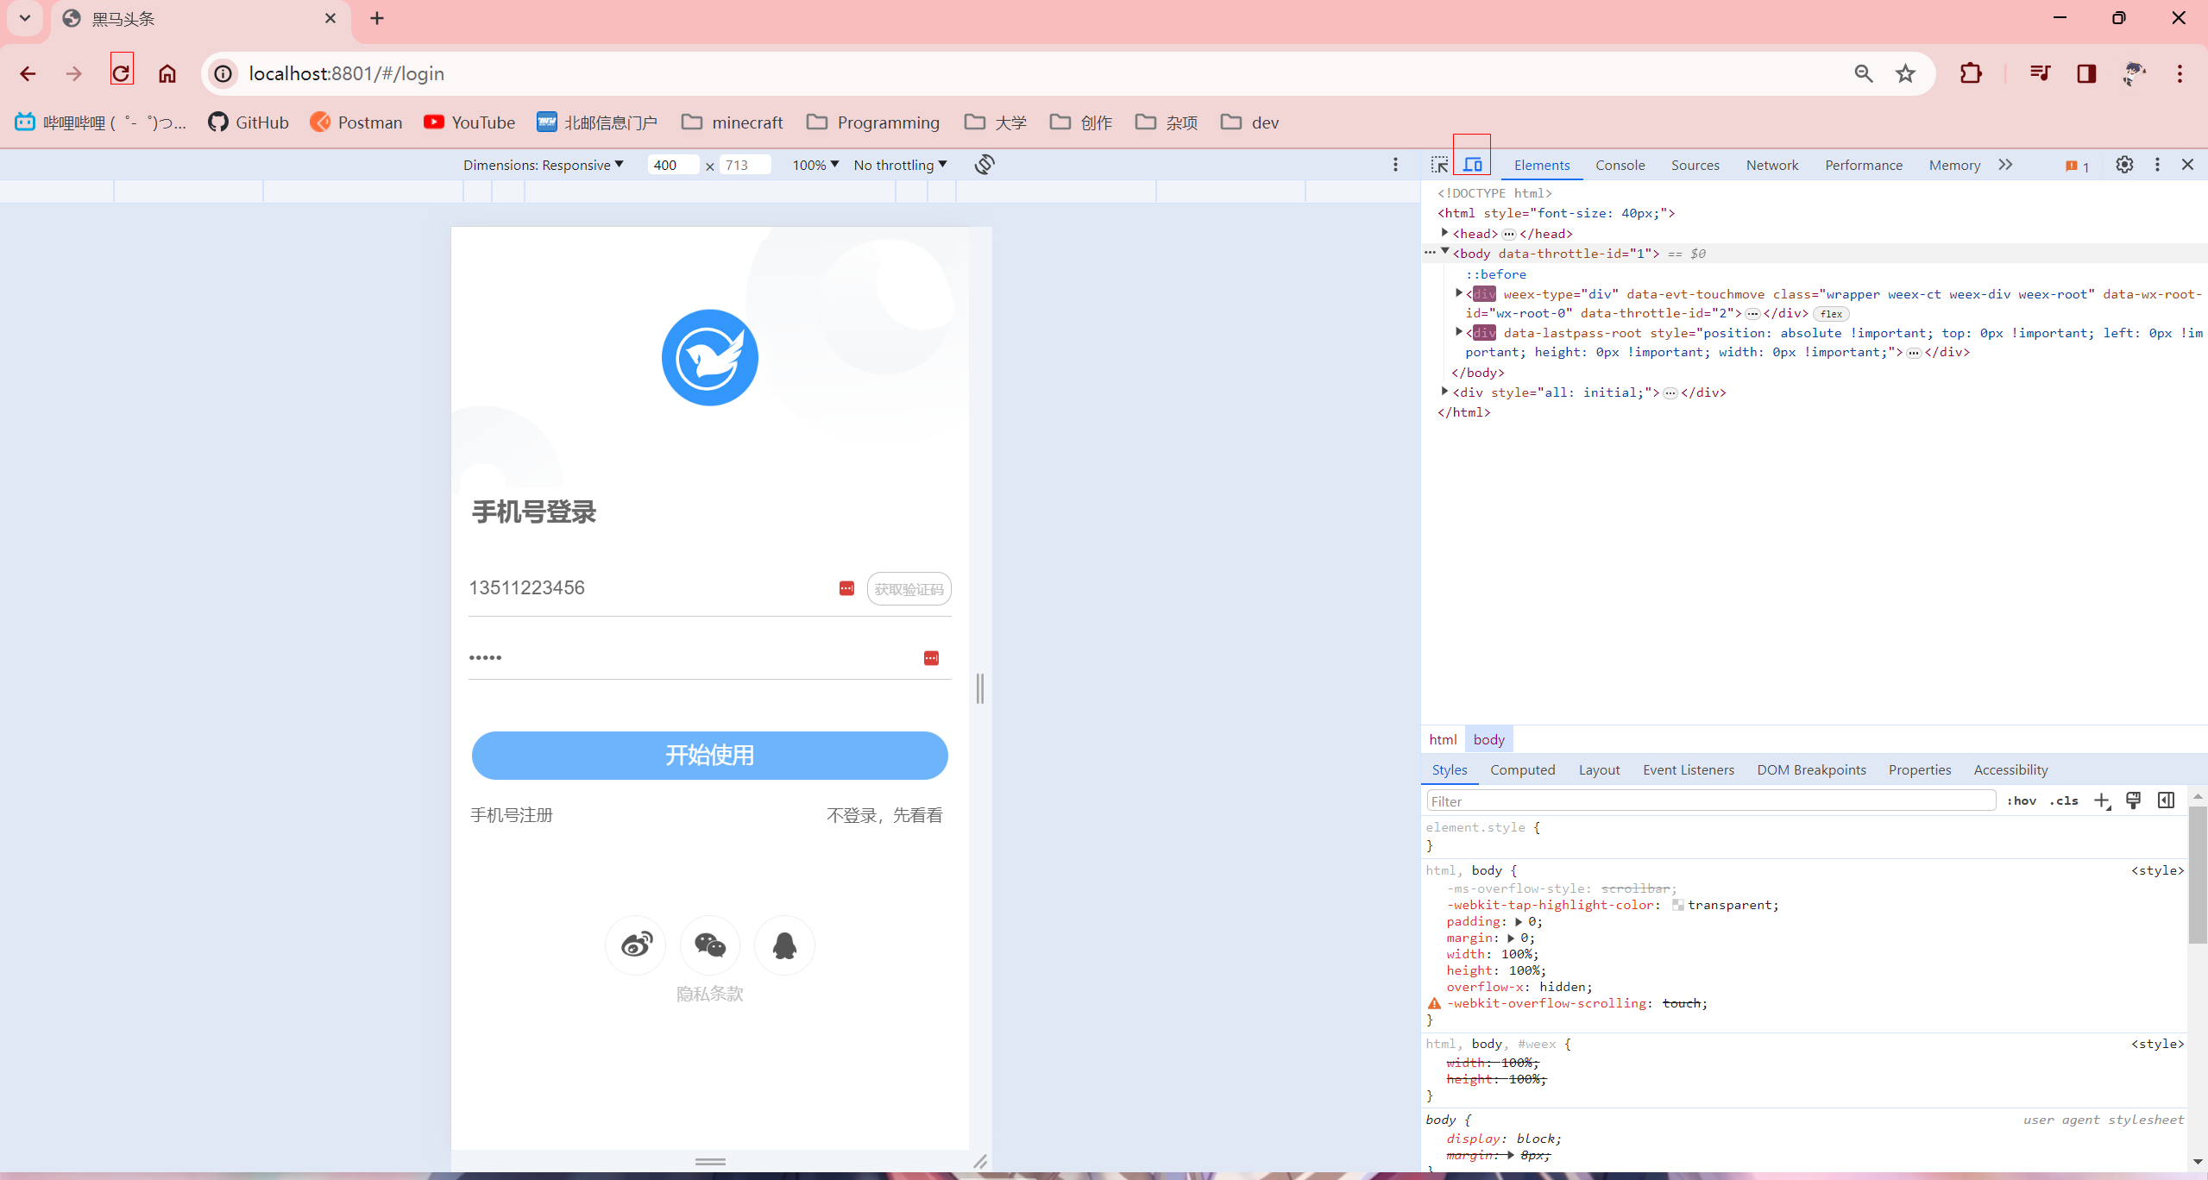Click the 手机号注册 link
Viewport: 2208px width, 1180px height.
[512, 815]
